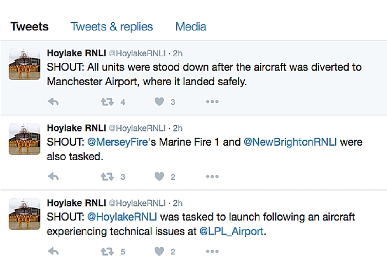Click the Hoylake RNLI avatar on the first tweet
Screen dimensions: 387x276
pyautogui.click(x=24, y=64)
